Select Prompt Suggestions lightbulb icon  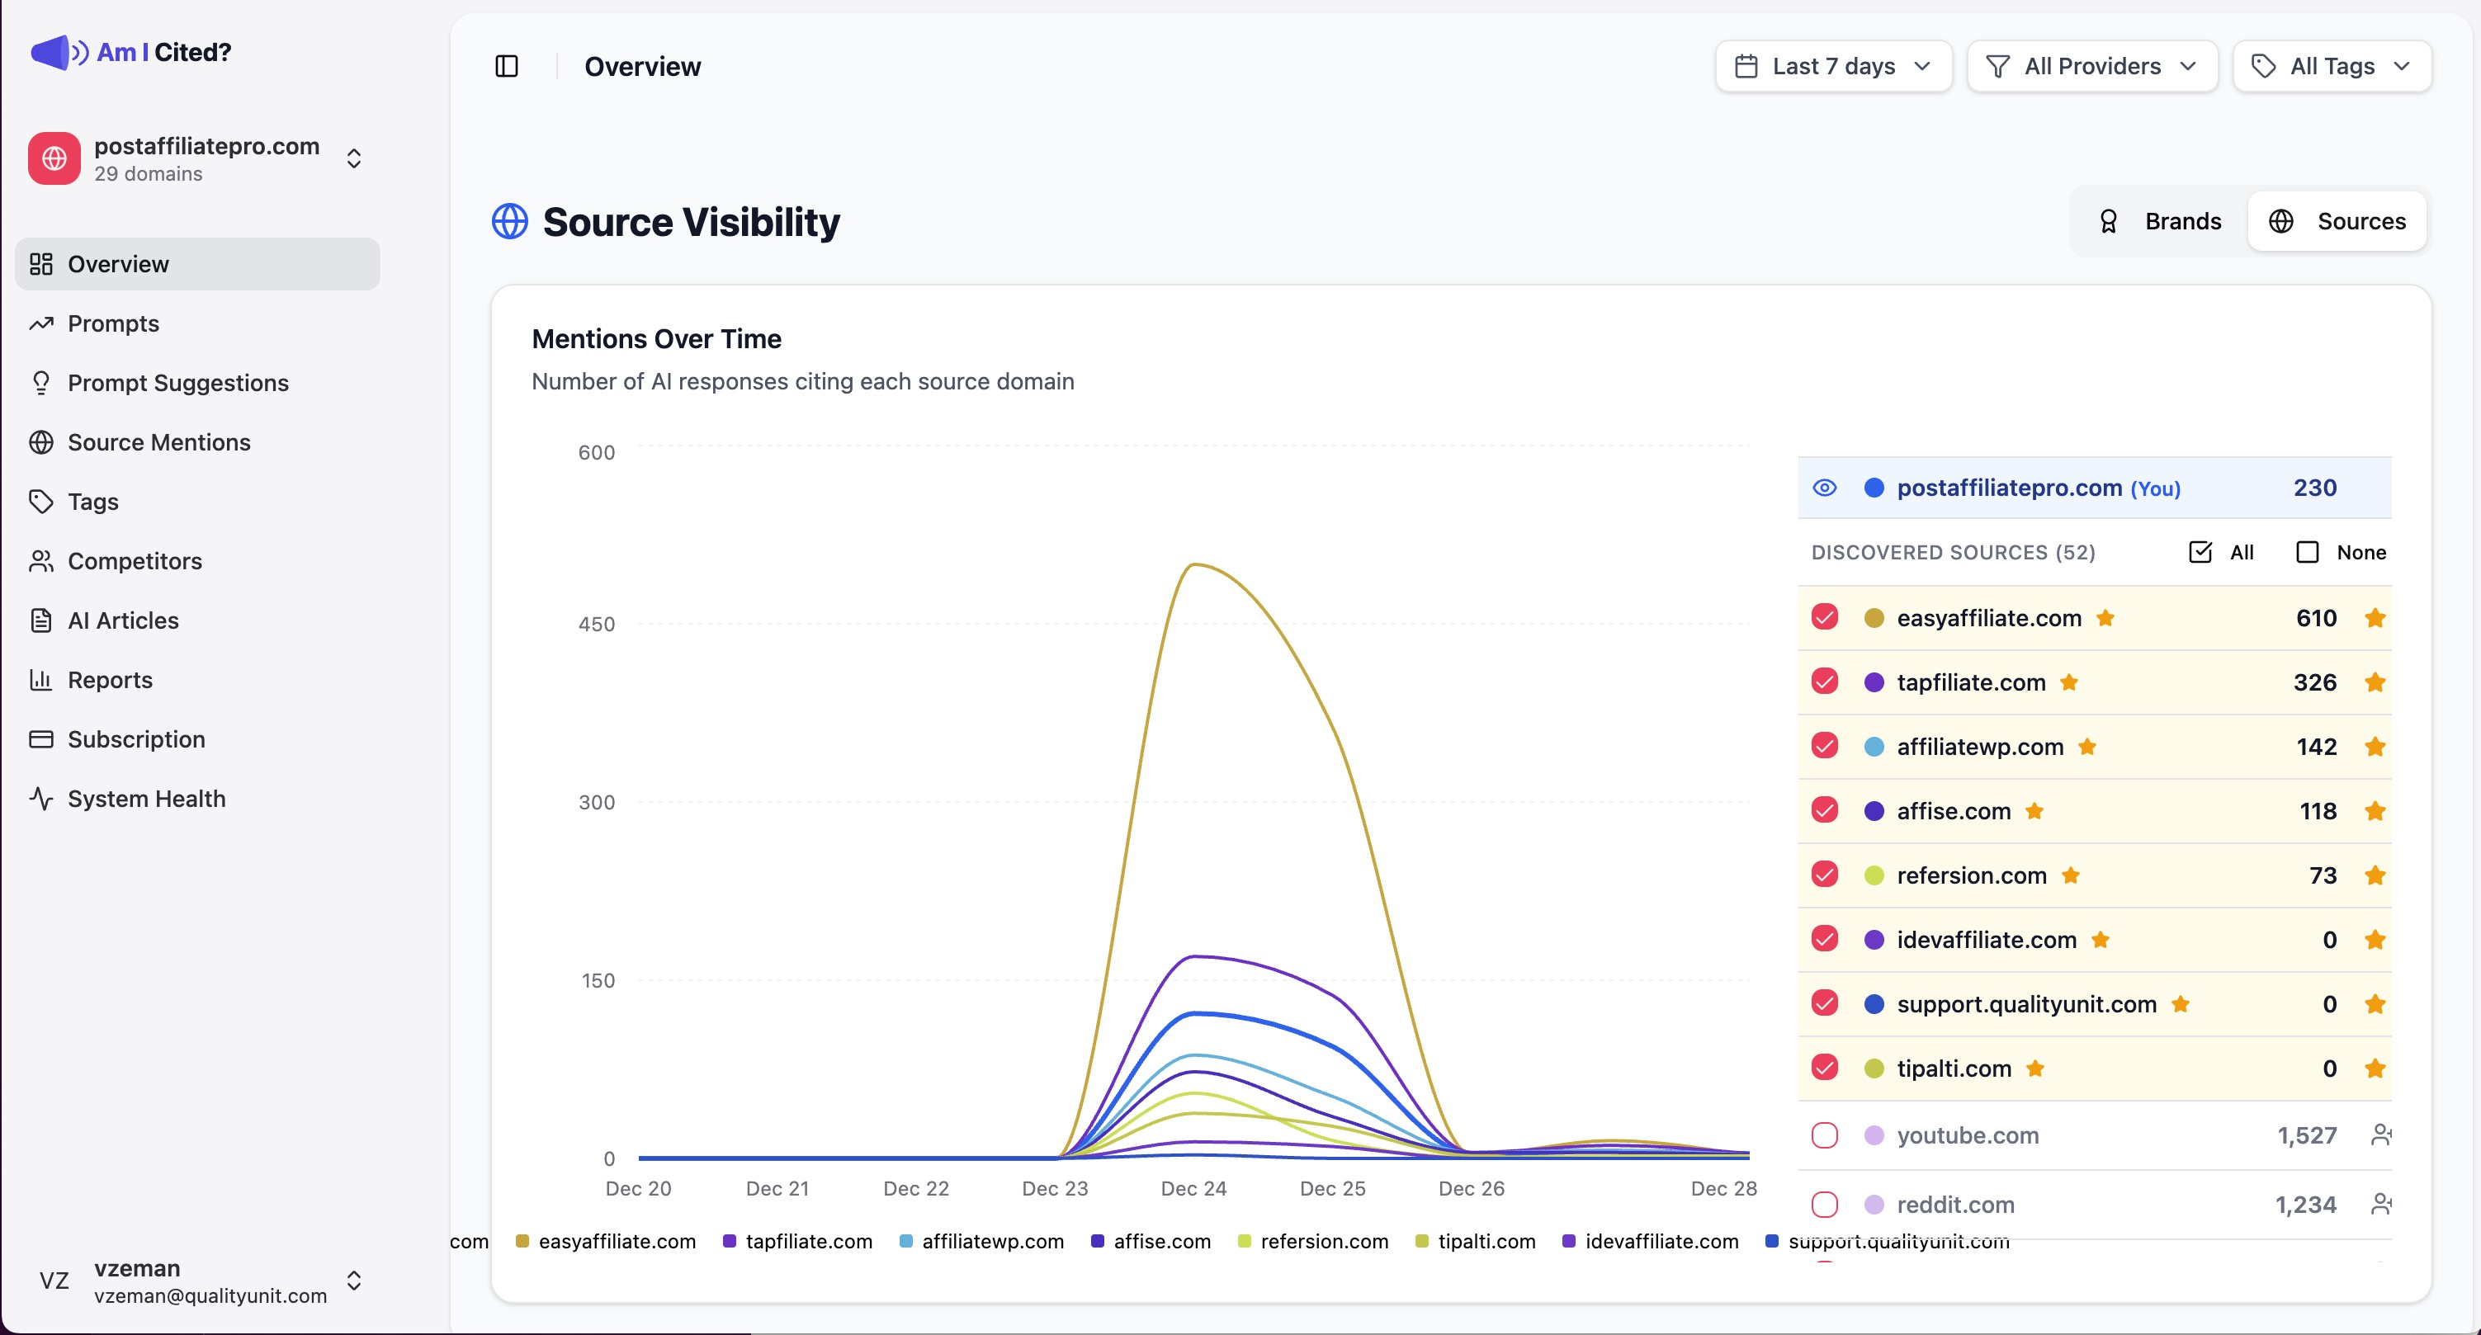coord(42,383)
